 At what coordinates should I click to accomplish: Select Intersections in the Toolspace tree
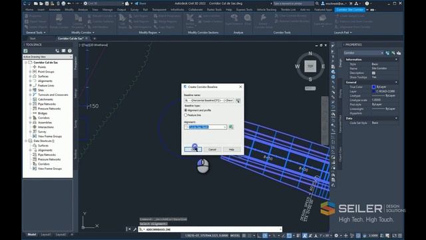(46, 127)
